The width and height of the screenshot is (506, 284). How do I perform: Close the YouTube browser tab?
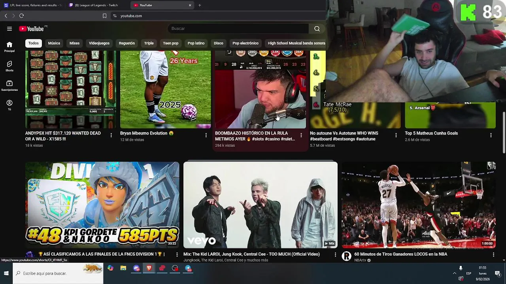click(x=190, y=5)
